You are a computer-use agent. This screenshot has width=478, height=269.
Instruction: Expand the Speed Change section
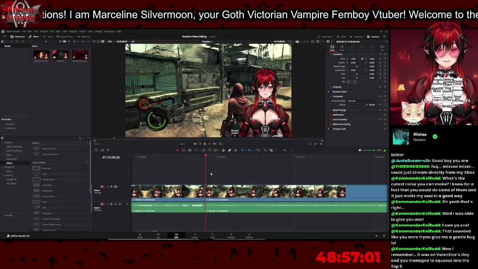tap(339, 110)
